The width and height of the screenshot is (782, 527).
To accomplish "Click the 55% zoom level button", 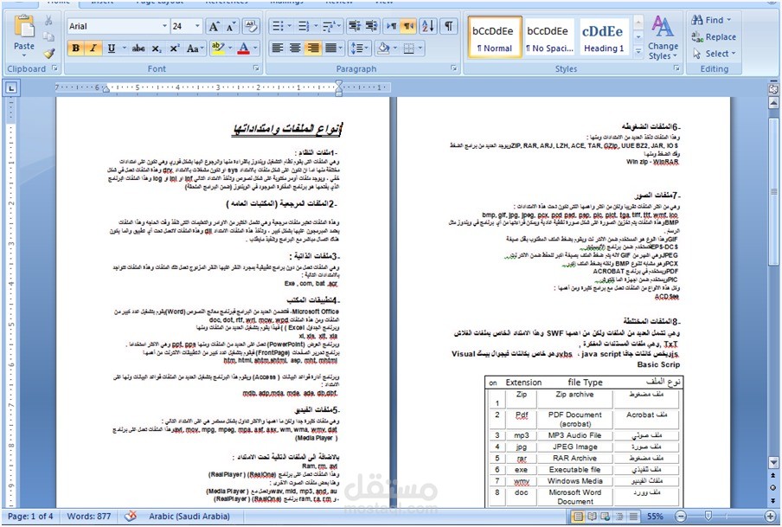I will click(x=656, y=516).
